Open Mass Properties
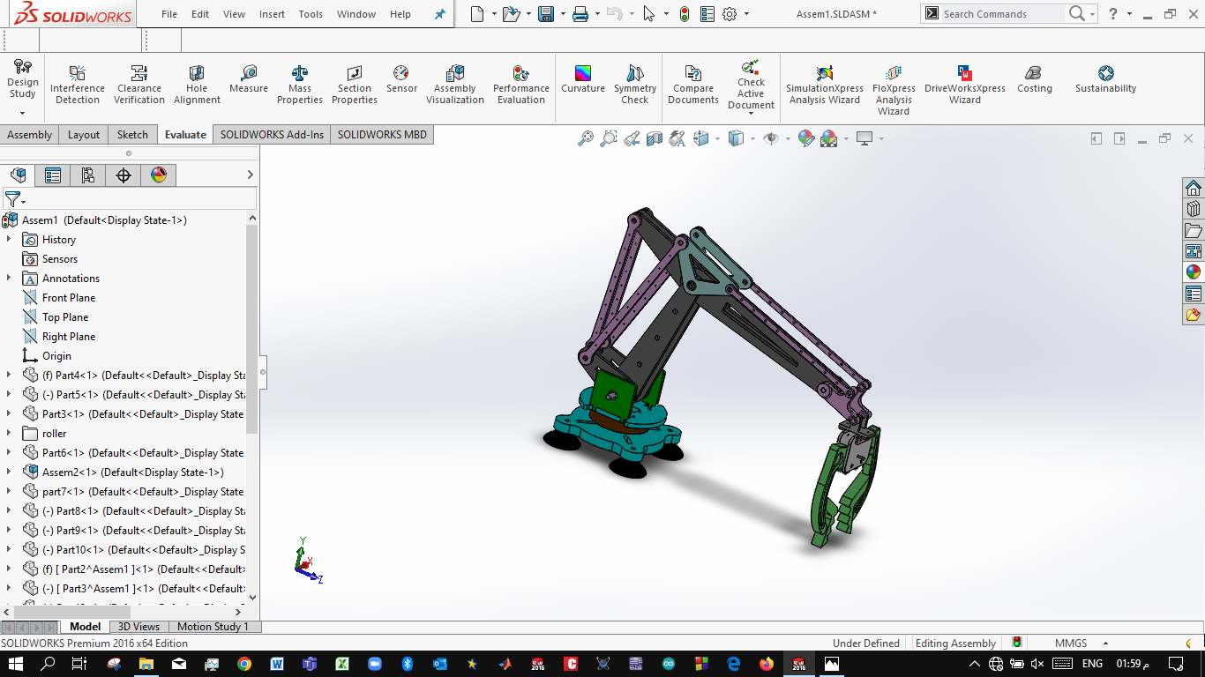 tap(300, 85)
